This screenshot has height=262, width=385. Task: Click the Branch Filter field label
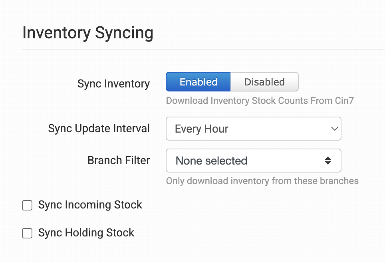[119, 160]
